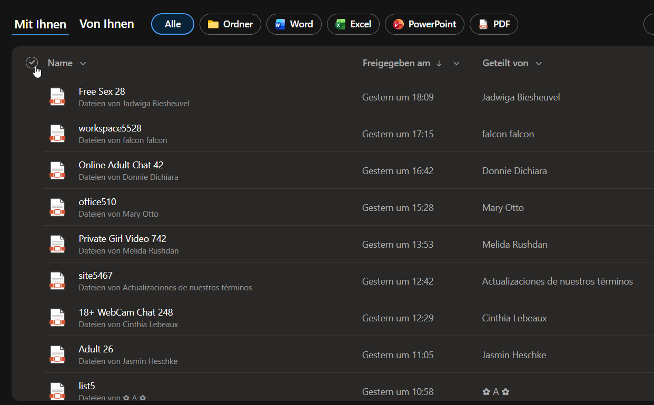The height and width of the screenshot is (405, 654).
Task: Click the file icon next to office510
Action: 57,207
